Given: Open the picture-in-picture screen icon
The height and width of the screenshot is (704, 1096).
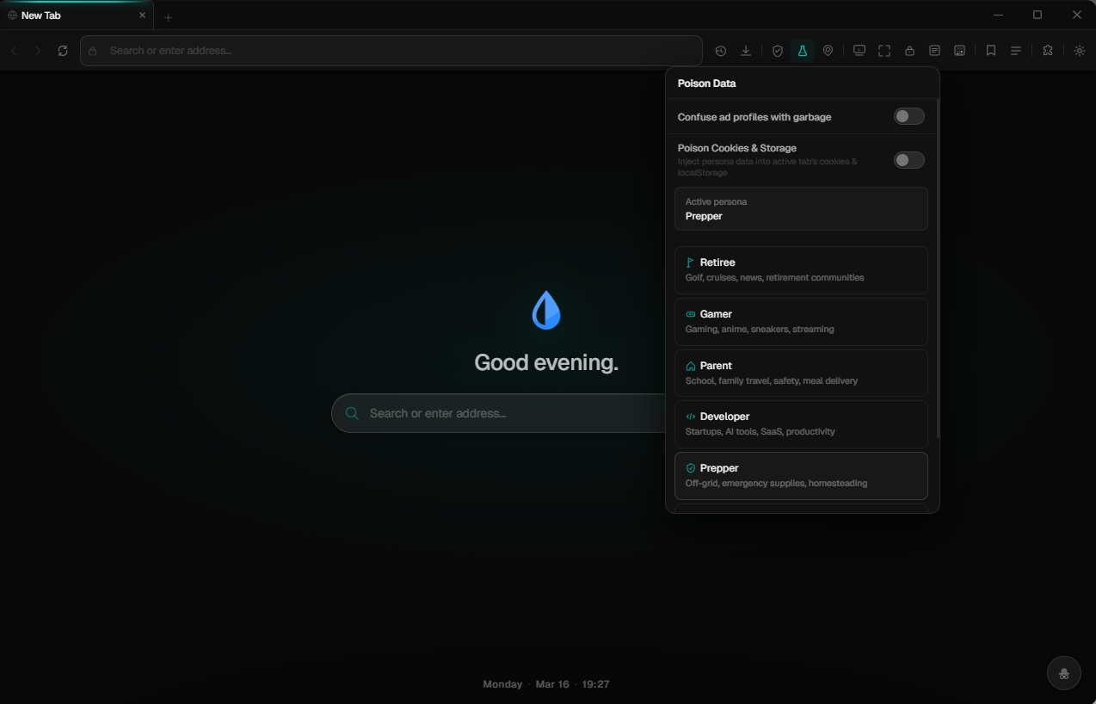Looking at the screenshot, I should pos(859,50).
